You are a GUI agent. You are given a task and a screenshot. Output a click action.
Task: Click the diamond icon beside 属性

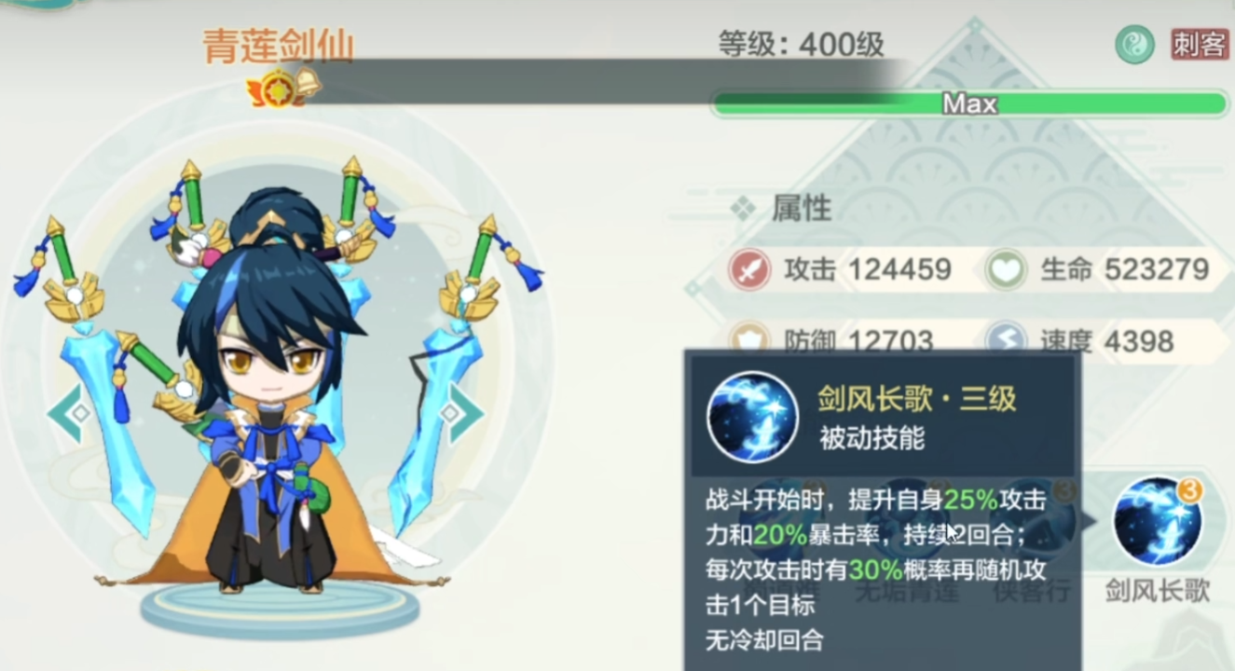click(x=743, y=209)
